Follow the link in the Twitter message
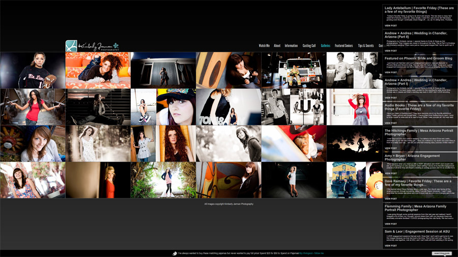The width and height of the screenshot is (458, 257). pos(306,253)
